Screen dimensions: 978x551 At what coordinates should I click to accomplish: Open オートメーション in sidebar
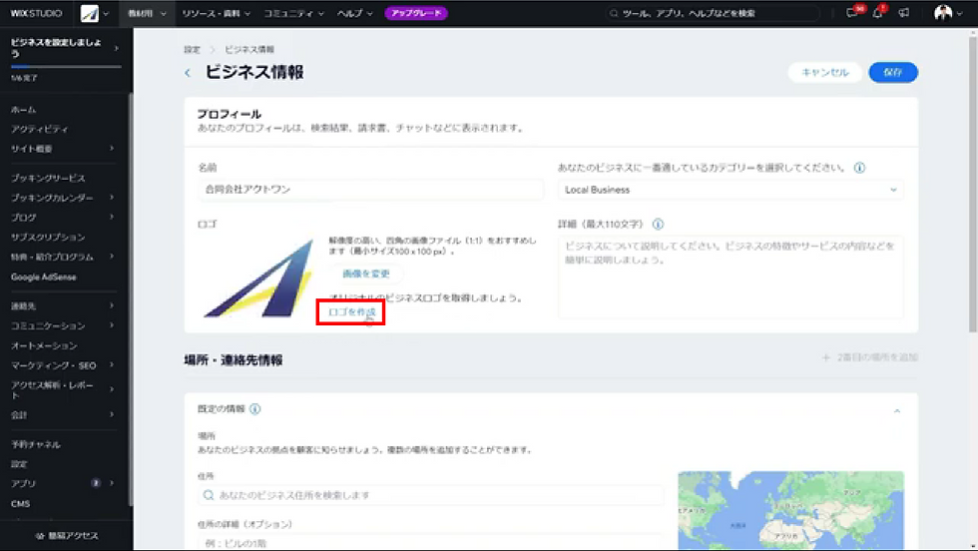(44, 345)
